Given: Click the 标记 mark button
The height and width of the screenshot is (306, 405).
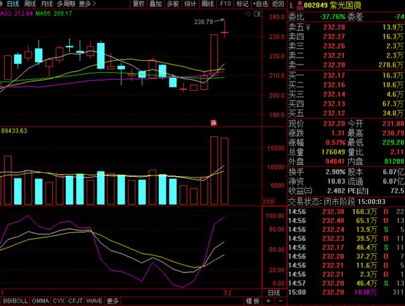Looking at the screenshot, I should point(242,4).
